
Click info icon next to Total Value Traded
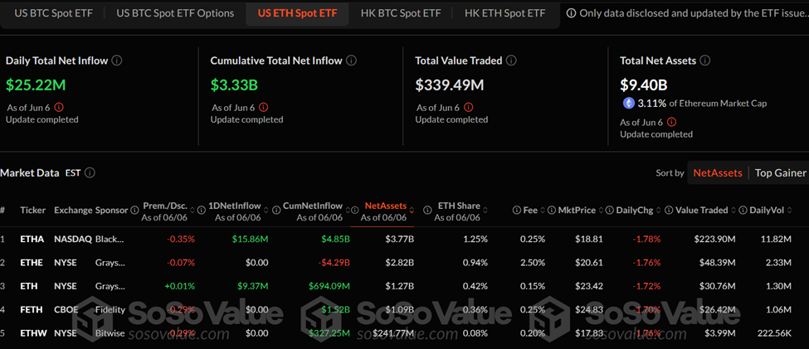(x=511, y=61)
